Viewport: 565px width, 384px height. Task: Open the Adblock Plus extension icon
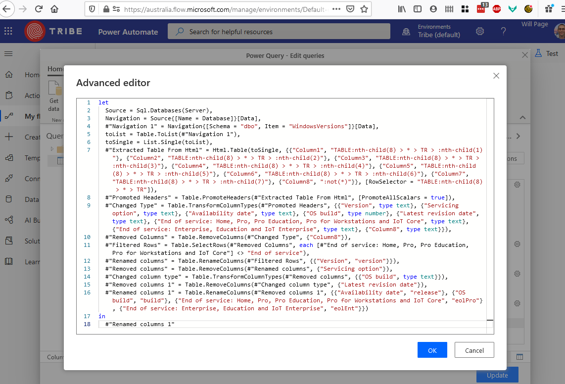(497, 9)
